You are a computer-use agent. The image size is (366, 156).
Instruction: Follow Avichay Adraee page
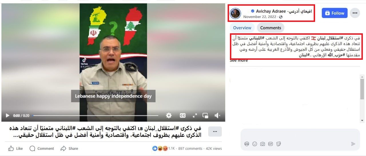coord(335,13)
